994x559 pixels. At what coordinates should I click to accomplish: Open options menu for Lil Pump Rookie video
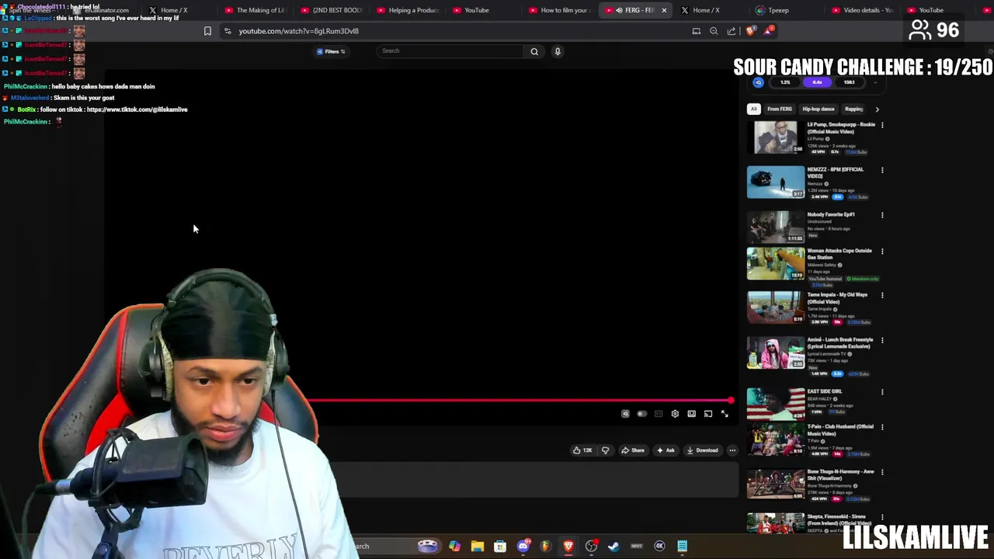coord(882,125)
